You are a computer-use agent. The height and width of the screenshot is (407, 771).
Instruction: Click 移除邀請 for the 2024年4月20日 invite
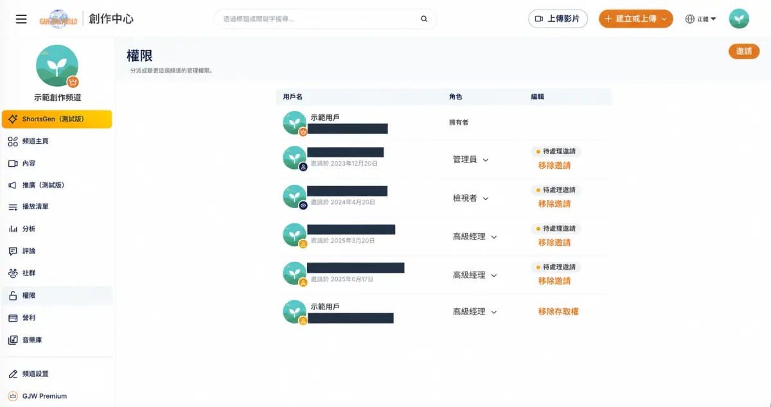[554, 203]
